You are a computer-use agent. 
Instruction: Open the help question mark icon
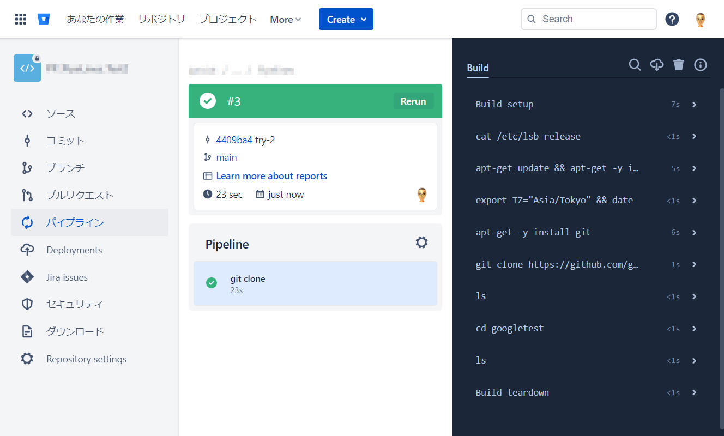(672, 19)
